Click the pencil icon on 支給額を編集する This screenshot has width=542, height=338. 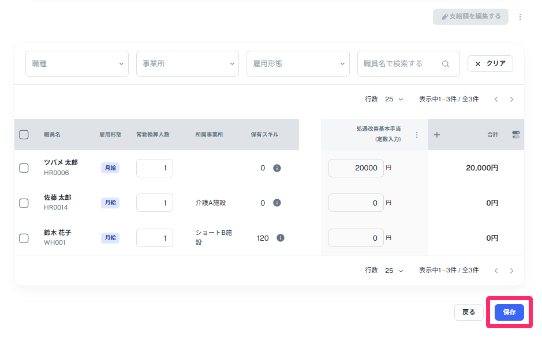pyautogui.click(x=443, y=16)
